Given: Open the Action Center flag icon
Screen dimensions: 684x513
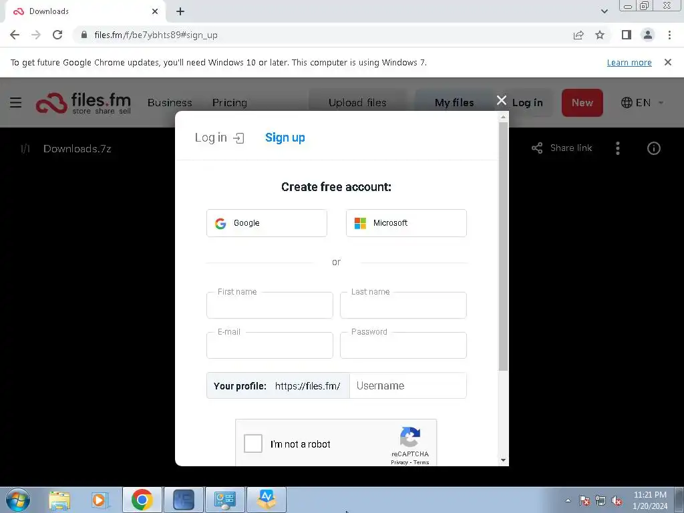Looking at the screenshot, I should pos(584,501).
